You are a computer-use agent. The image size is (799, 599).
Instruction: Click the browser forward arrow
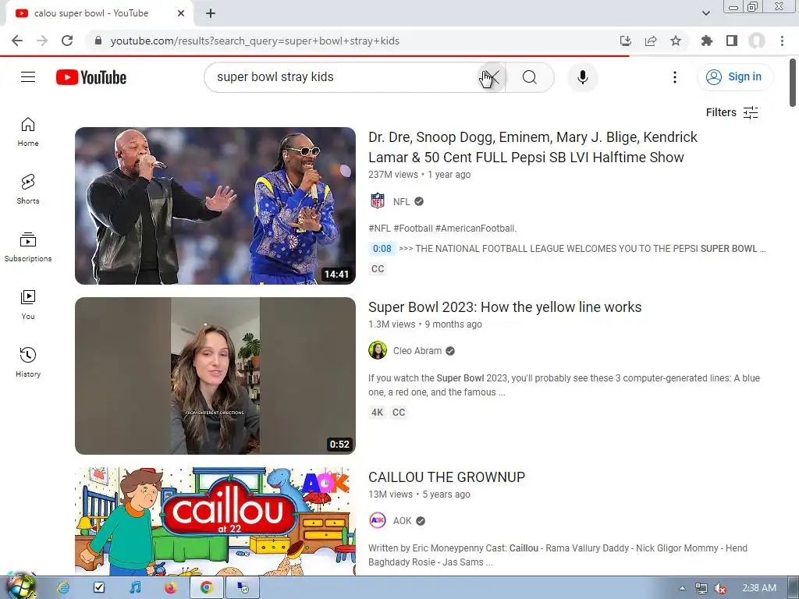click(42, 41)
